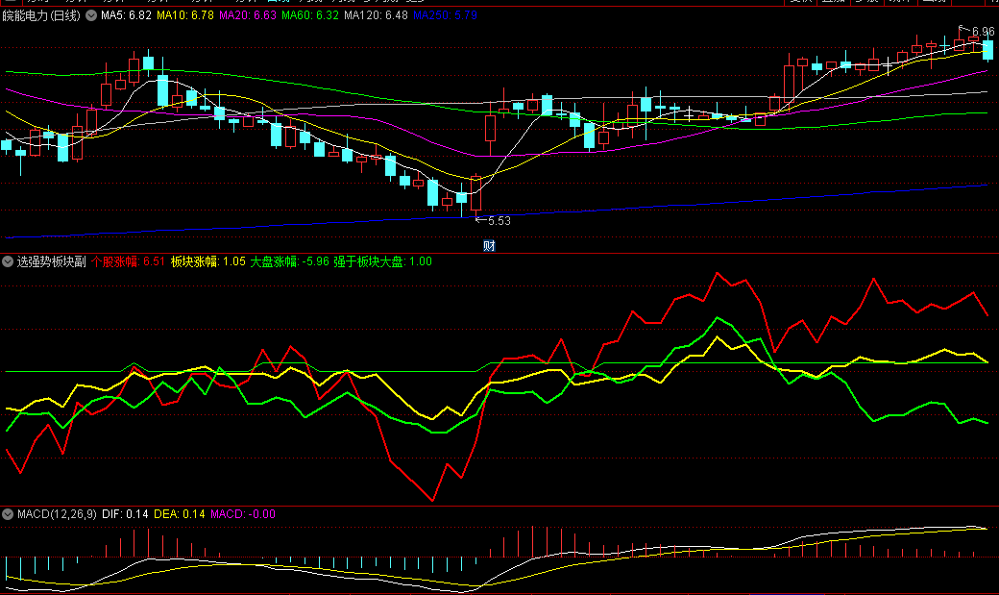Screen dimensions: 999x595
Task: Click the DIF: 0.14 value label
Action: coord(126,514)
